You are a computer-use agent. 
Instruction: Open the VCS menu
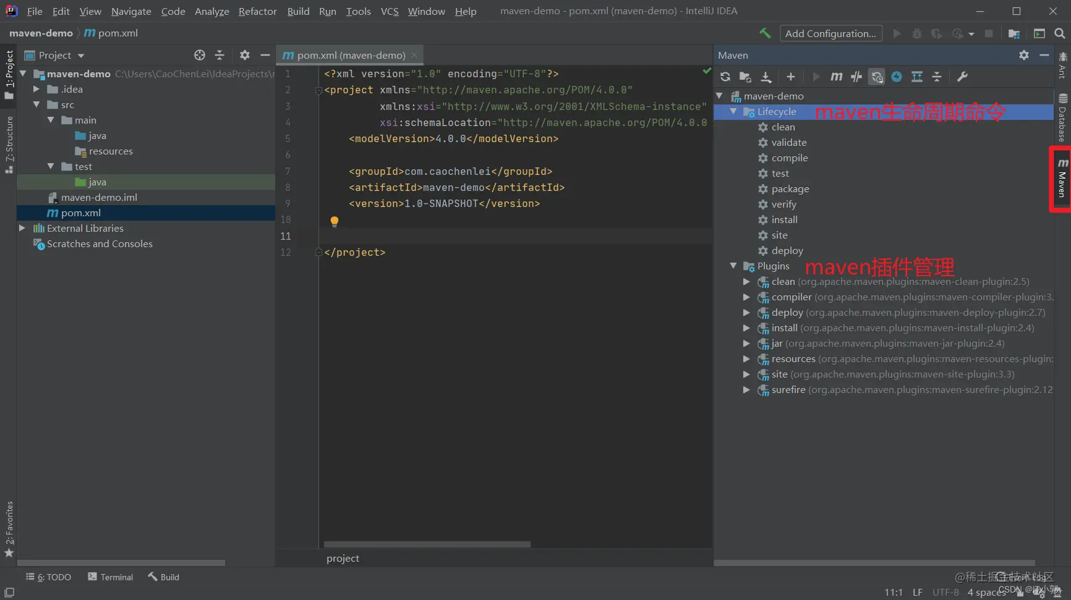(x=390, y=11)
